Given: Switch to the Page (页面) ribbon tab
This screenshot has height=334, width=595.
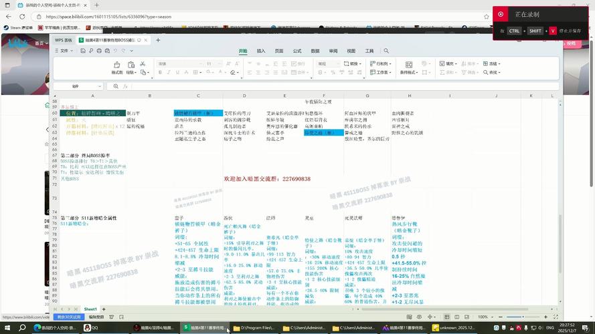Looking at the screenshot, I should tap(279, 51).
